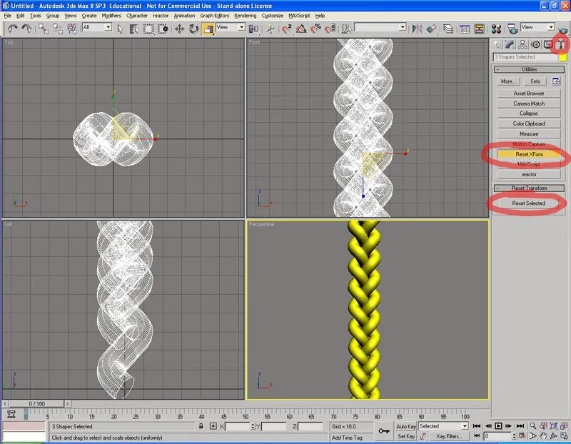Image resolution: width=571 pixels, height=444 pixels.
Task: Open the Utilities panel hammer icon
Action: (560, 44)
